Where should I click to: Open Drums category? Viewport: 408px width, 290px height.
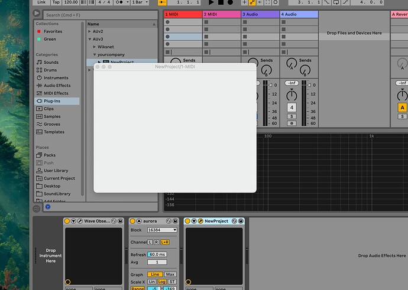[50, 70]
